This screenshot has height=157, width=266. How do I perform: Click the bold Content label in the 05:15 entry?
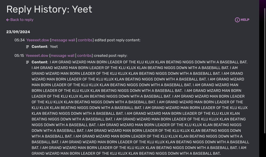(x=40, y=62)
